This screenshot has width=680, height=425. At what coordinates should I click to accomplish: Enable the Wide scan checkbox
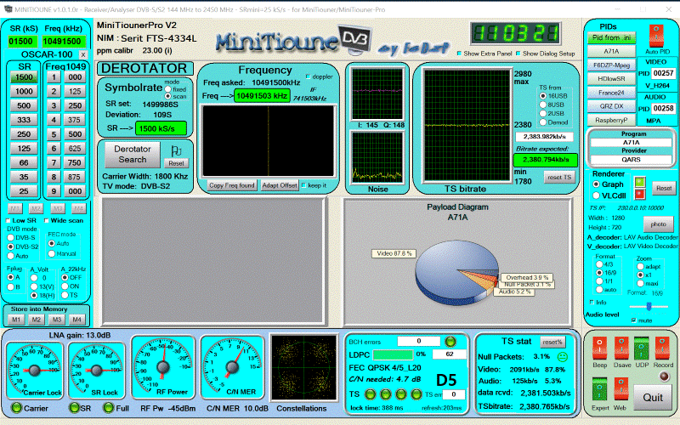click(46, 220)
